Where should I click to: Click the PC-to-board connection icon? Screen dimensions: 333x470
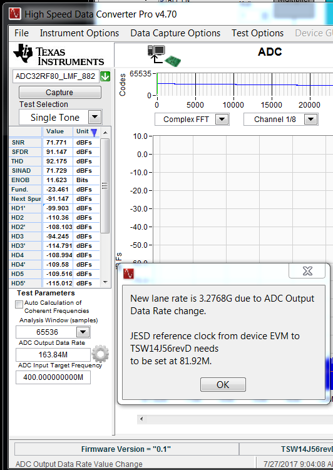click(164, 56)
